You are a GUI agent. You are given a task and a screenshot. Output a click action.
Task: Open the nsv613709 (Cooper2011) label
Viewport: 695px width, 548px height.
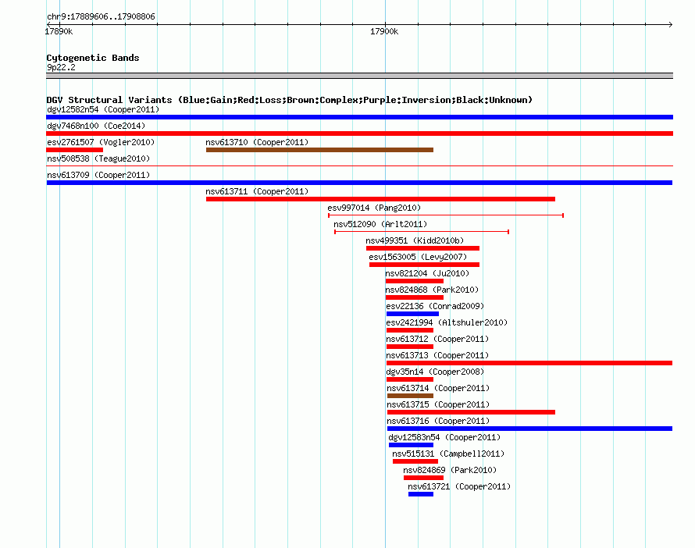(98, 175)
